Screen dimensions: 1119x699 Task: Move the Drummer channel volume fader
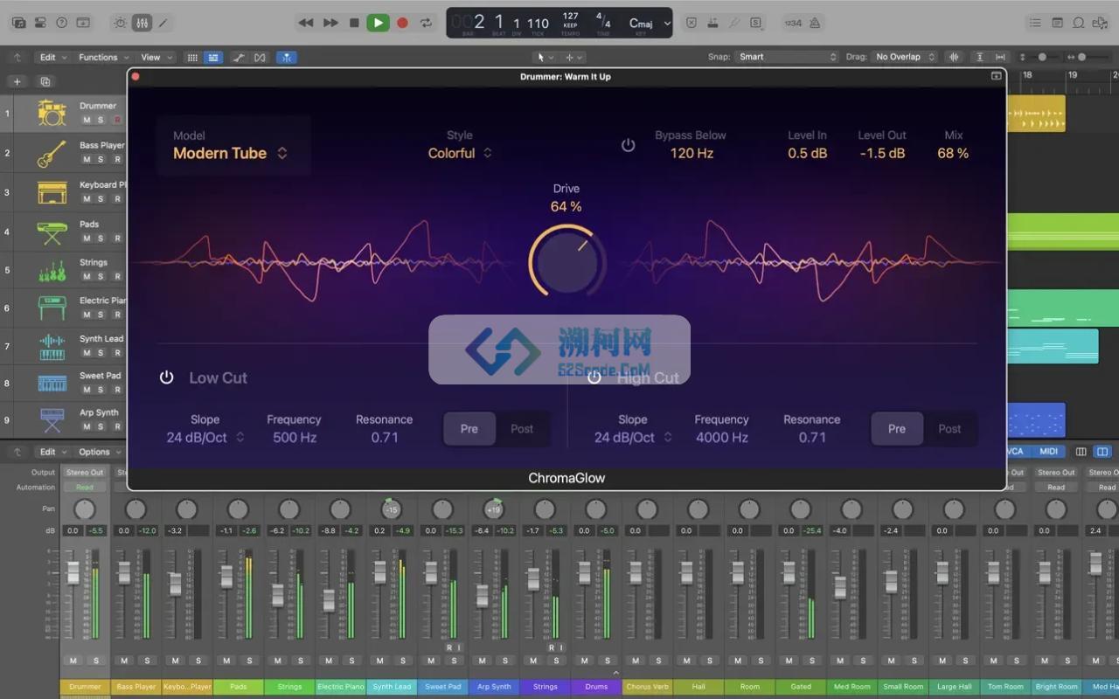[73, 572]
